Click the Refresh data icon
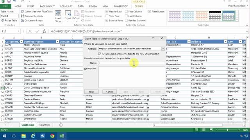 click(77, 14)
